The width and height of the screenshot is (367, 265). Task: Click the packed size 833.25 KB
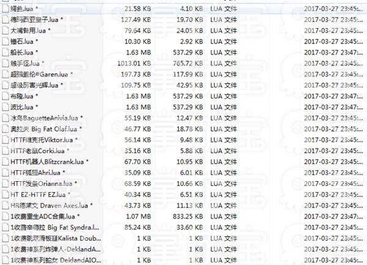coord(188,216)
